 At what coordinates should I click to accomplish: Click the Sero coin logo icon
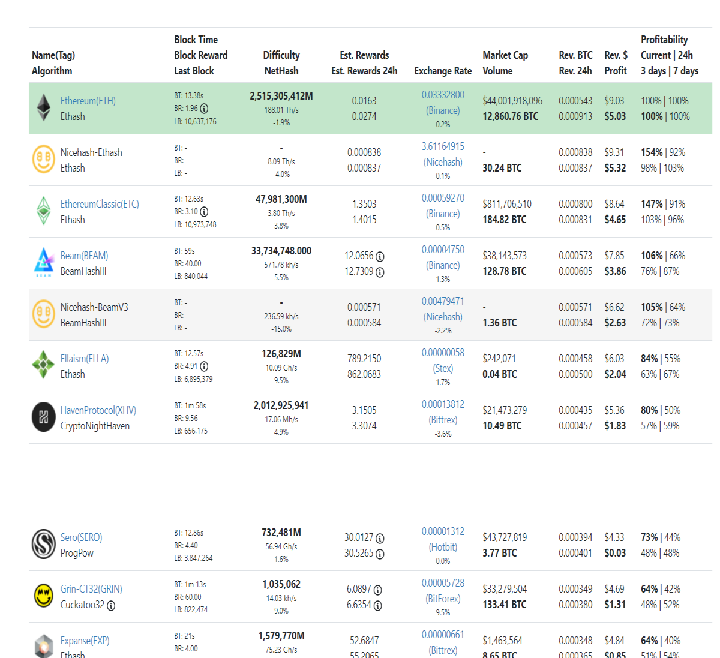point(44,545)
